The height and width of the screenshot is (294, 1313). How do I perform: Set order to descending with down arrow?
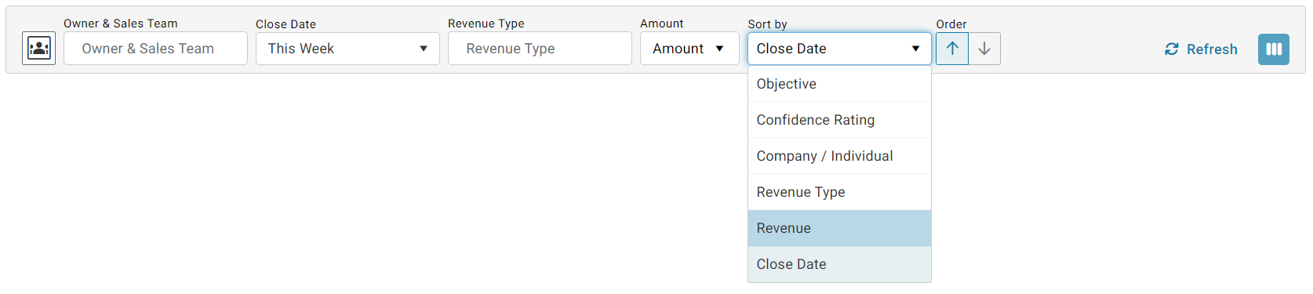(984, 49)
